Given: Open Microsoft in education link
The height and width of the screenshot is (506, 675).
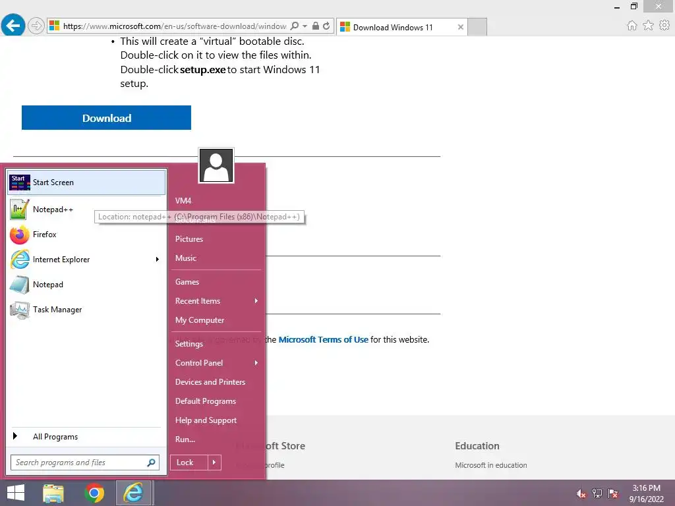Looking at the screenshot, I should pos(490,465).
